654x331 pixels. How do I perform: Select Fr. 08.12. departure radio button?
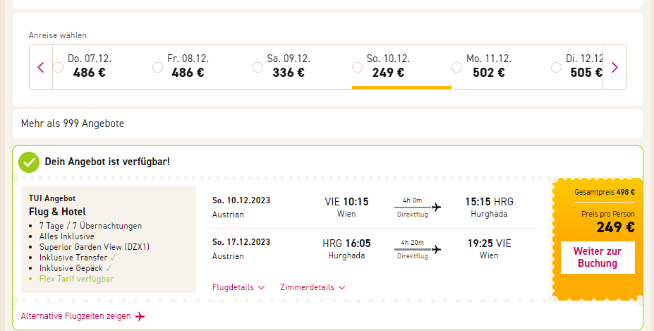[158, 68]
